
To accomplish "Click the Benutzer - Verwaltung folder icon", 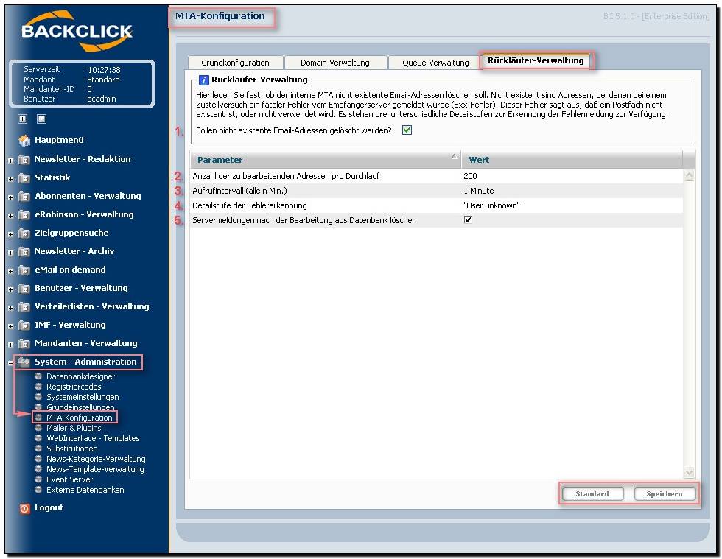I will [24, 289].
